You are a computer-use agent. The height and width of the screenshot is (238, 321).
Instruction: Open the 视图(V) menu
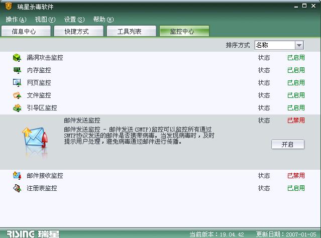click(x=45, y=20)
